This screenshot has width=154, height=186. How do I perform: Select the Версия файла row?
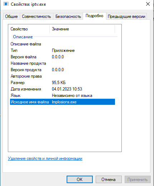(x=62, y=57)
